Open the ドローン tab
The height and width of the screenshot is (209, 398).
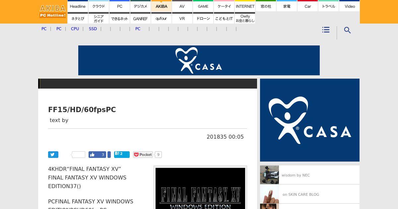[203, 18]
